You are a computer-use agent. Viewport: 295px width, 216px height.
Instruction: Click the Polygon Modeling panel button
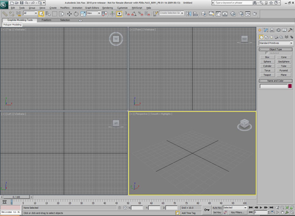[x=12, y=25]
